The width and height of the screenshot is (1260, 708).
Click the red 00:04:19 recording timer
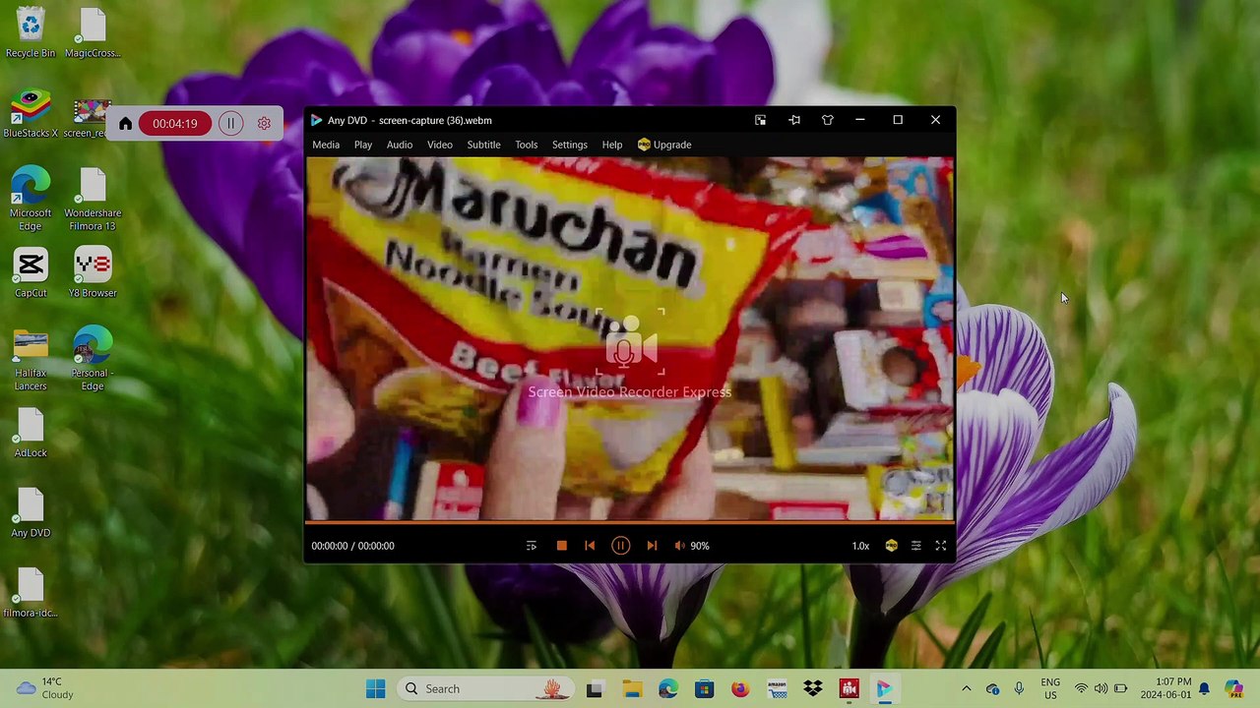pyautogui.click(x=175, y=124)
